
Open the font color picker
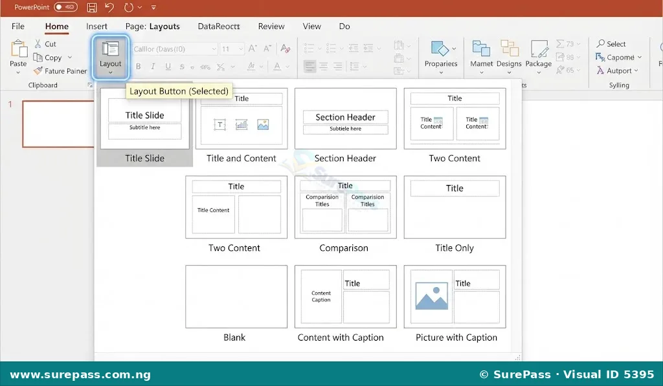tap(281, 67)
